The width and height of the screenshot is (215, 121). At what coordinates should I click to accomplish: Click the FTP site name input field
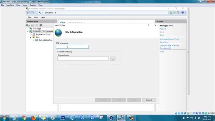coord(72,47)
